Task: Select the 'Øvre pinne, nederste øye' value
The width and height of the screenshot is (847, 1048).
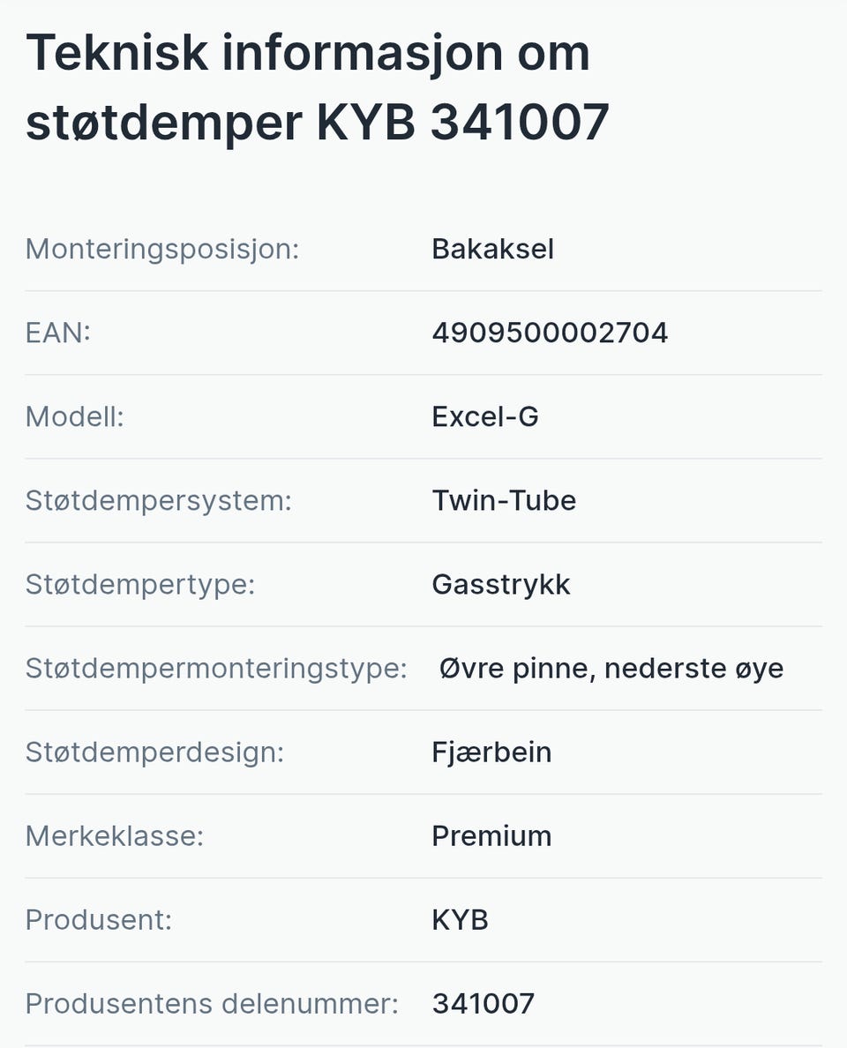Action: pyautogui.click(x=611, y=668)
